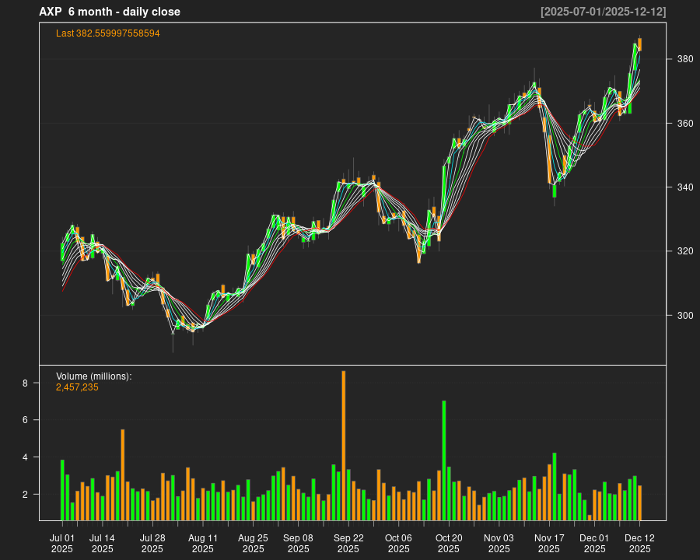Click the Nov 17 2025 date tick
The image size is (700, 560).
tap(549, 543)
